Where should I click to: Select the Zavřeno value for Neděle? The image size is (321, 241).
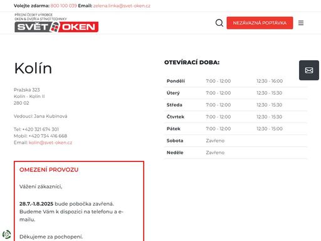coord(215,153)
